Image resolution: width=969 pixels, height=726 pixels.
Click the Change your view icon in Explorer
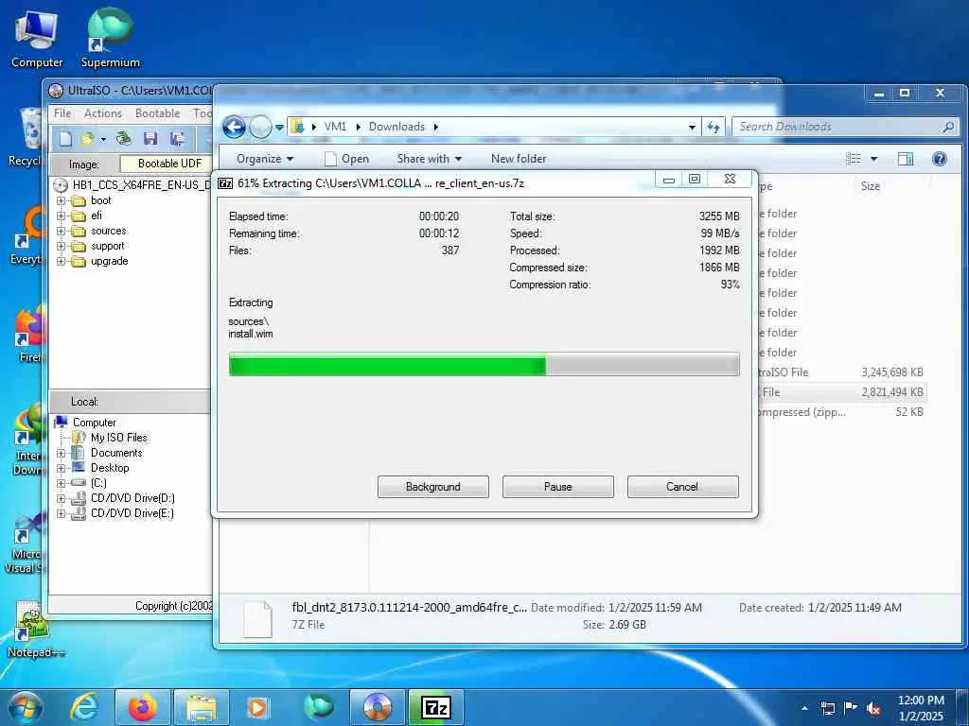click(854, 159)
